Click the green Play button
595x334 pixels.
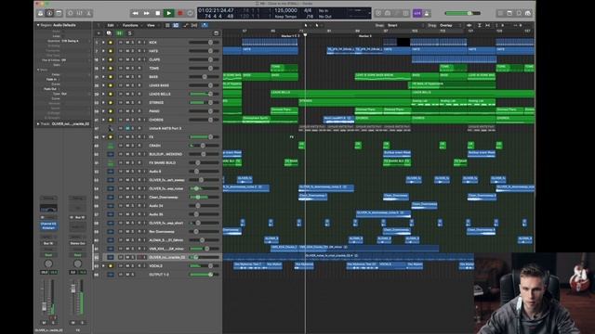(x=169, y=13)
